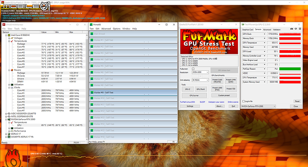Open the GPU Temperature sensor dropdown arrow

264,43
